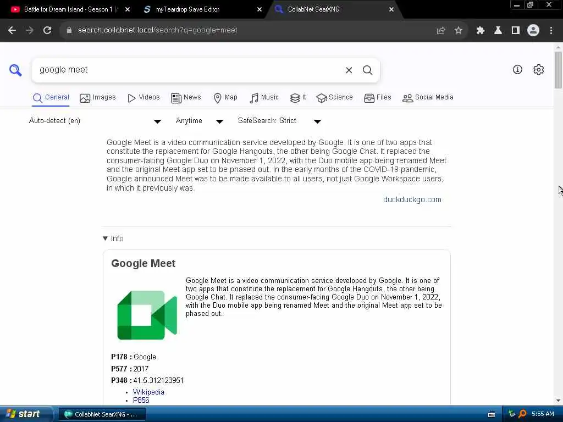Open the Chrome profile avatar
This screenshot has width=563, height=422.
point(533,31)
